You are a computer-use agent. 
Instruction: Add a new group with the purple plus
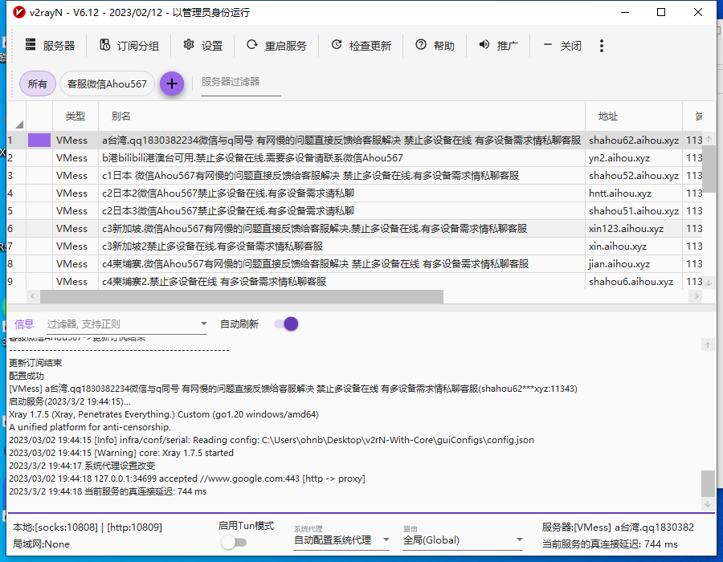[171, 83]
